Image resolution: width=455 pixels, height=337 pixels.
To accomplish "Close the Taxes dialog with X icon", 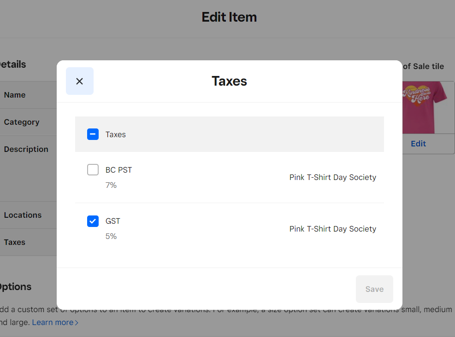I will click(x=80, y=81).
